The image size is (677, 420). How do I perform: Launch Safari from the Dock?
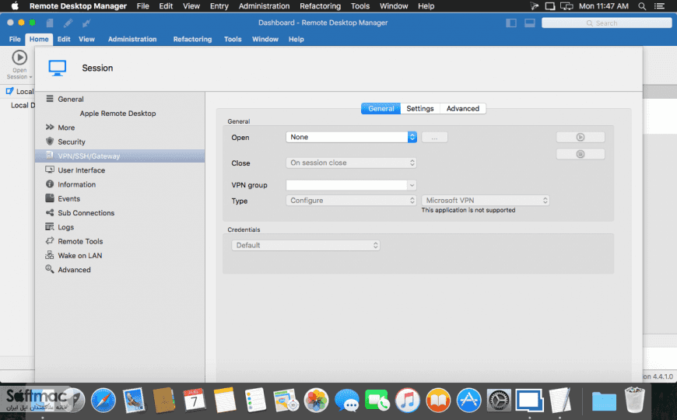[103, 400]
